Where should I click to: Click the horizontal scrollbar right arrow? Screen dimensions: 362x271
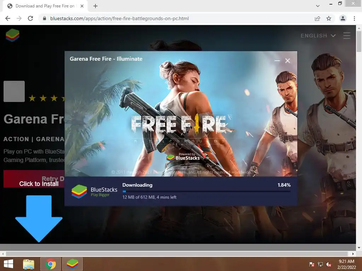coord(353,254)
